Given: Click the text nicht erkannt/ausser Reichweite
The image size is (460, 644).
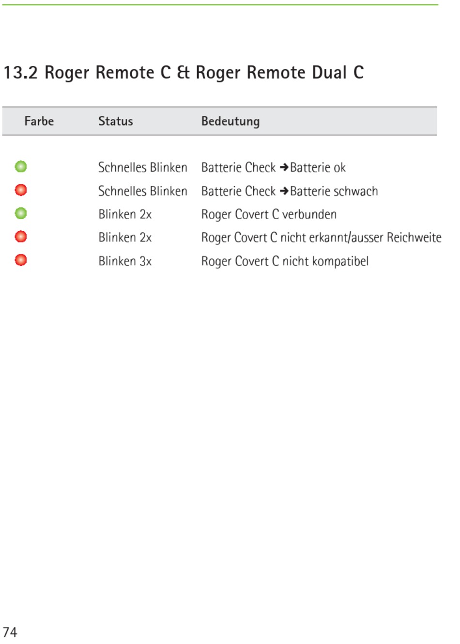Looking at the screenshot, I should click(x=361, y=238).
